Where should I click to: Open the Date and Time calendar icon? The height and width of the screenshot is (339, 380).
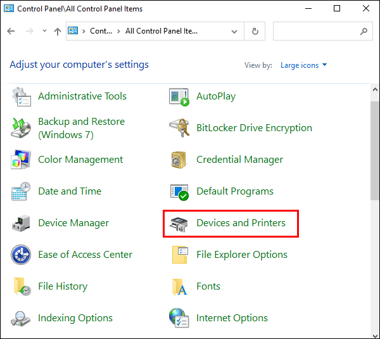coord(21,191)
